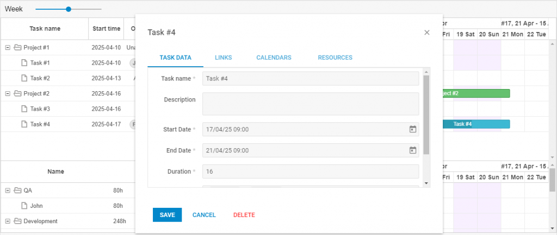Click the 19 Sat header in the top timeline
The image size is (557, 235).
pos(466,34)
